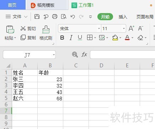Screen dimensions: 155x129
Task: Toggle Bold formatting
Action: click(62, 38)
